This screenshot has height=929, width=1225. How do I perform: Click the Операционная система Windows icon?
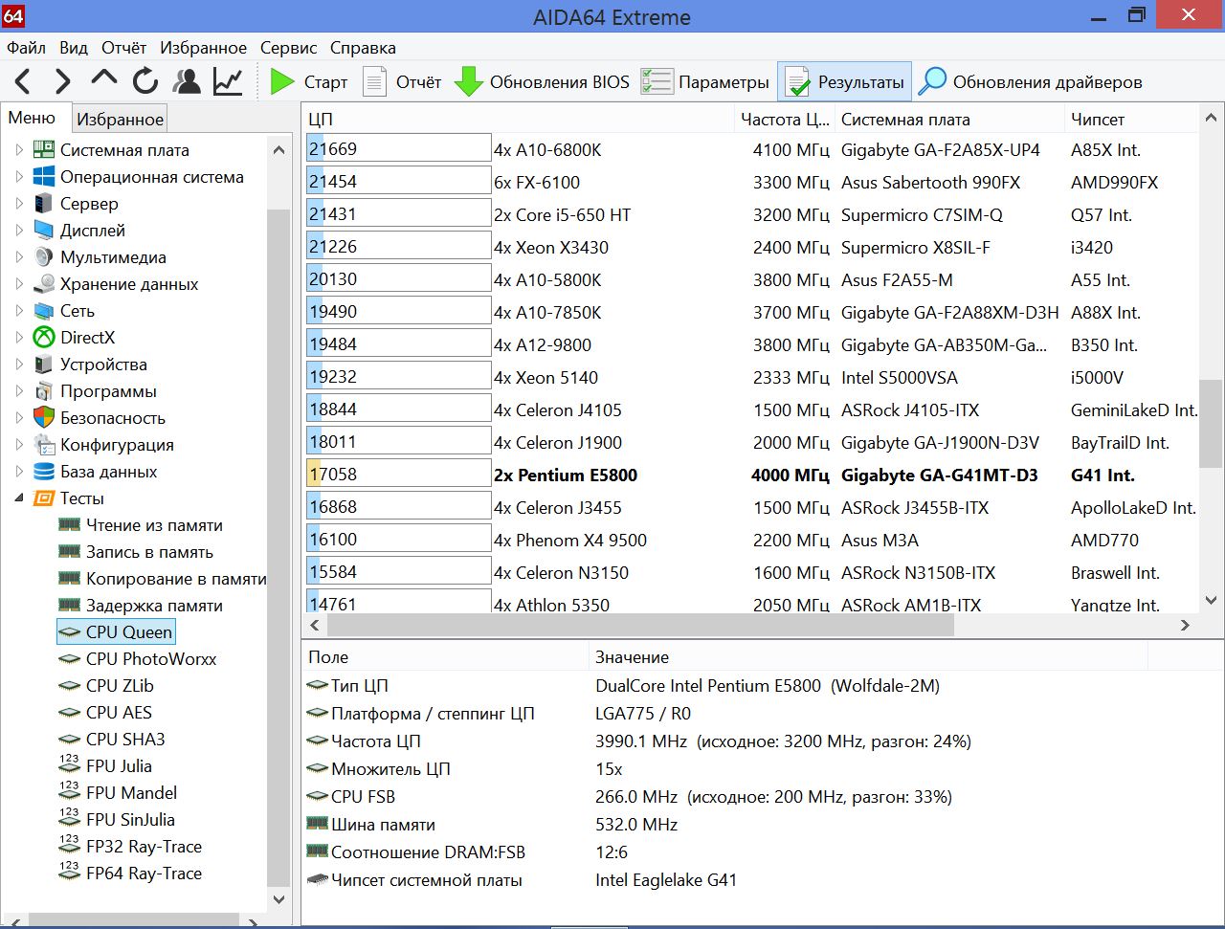pos(44,177)
